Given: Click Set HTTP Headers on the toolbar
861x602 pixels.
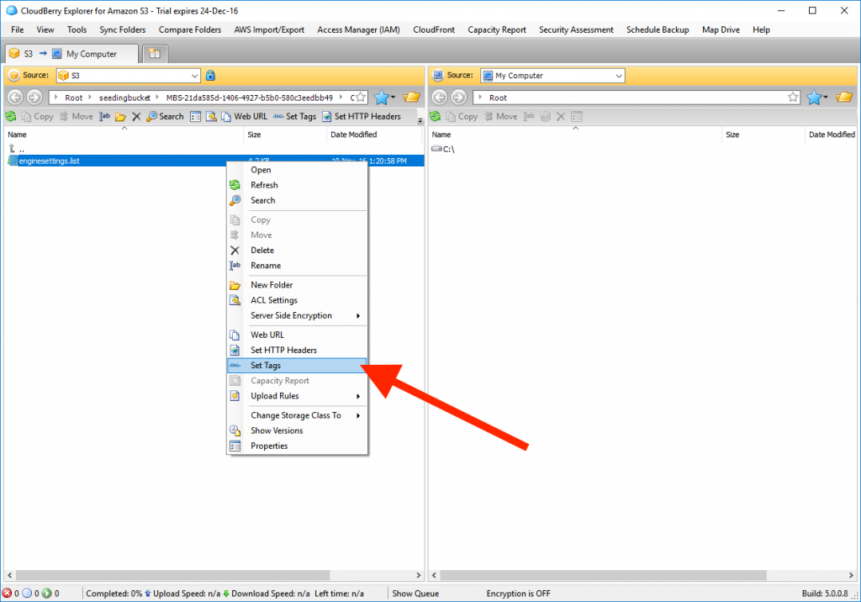Looking at the screenshot, I should coord(353,116).
